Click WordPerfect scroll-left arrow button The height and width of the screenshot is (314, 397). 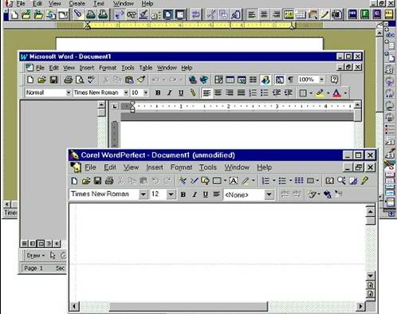(x=74, y=307)
